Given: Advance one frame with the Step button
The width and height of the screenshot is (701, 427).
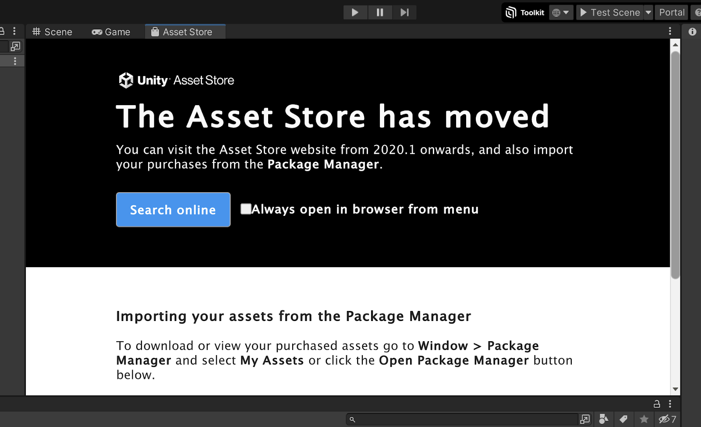Looking at the screenshot, I should click(404, 12).
